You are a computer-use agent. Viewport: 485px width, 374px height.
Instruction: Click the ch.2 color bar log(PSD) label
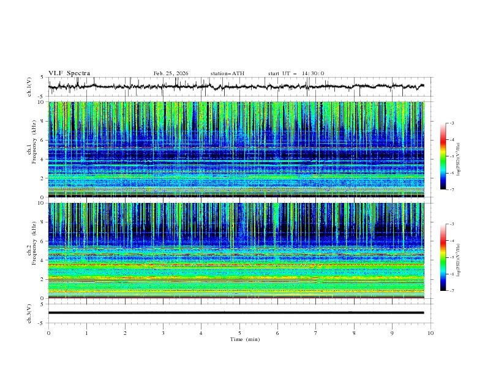(458, 260)
